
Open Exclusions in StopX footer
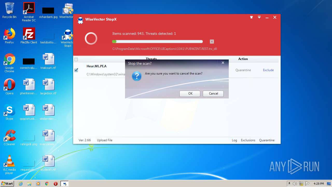point(248,140)
